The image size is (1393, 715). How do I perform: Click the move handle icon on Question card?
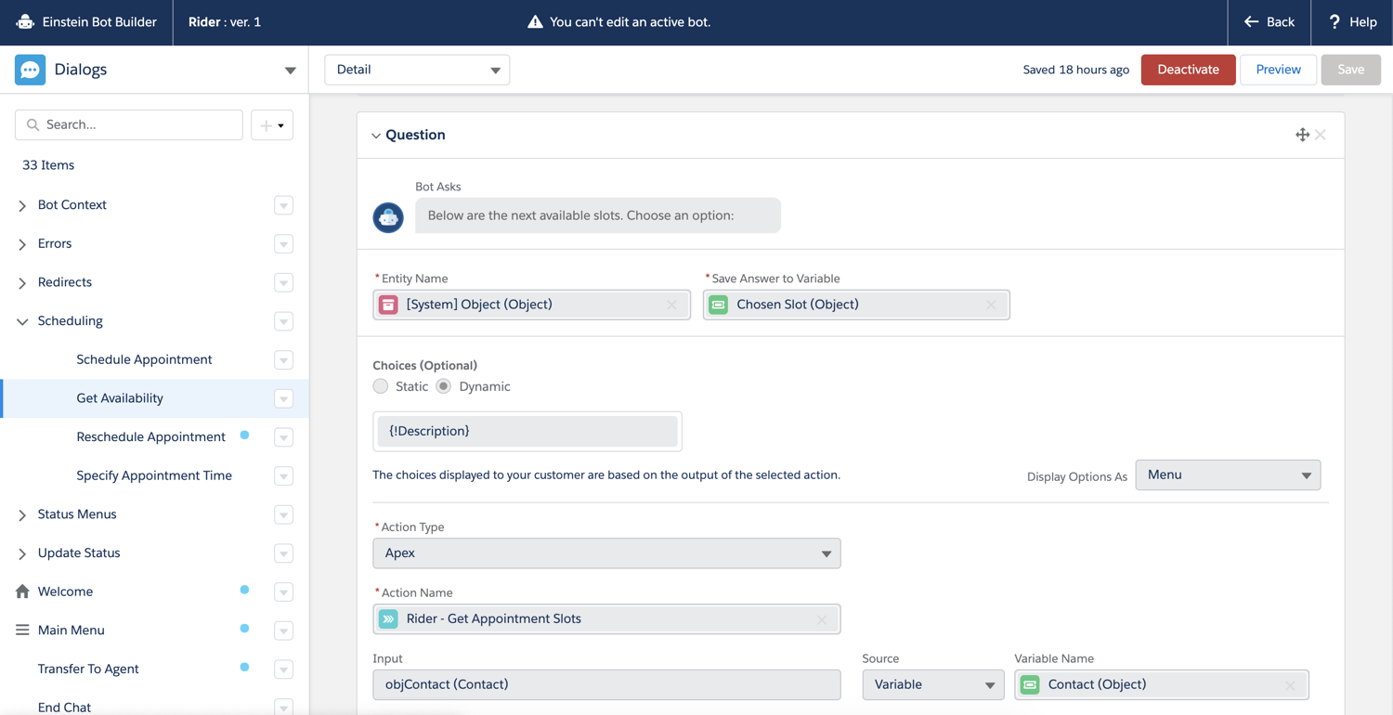click(1302, 135)
